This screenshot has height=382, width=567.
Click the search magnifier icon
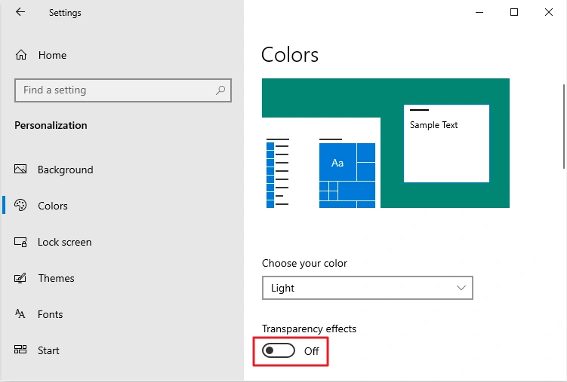point(220,90)
